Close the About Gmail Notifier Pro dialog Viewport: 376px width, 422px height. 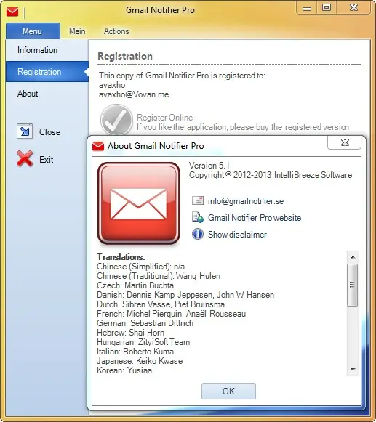click(x=344, y=142)
